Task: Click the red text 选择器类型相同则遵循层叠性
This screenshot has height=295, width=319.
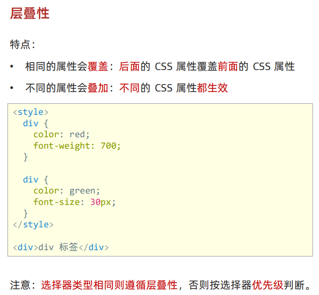Action: pos(109,285)
